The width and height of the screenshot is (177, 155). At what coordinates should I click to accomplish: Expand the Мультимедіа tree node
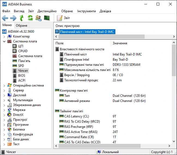click(4, 100)
